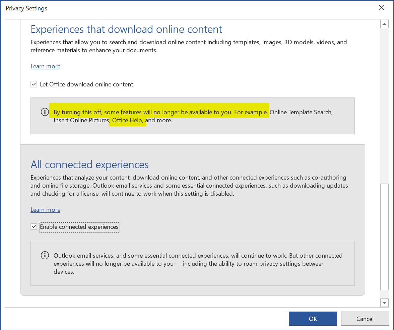Click the info icon beside the Outlook email services notice

point(45,256)
